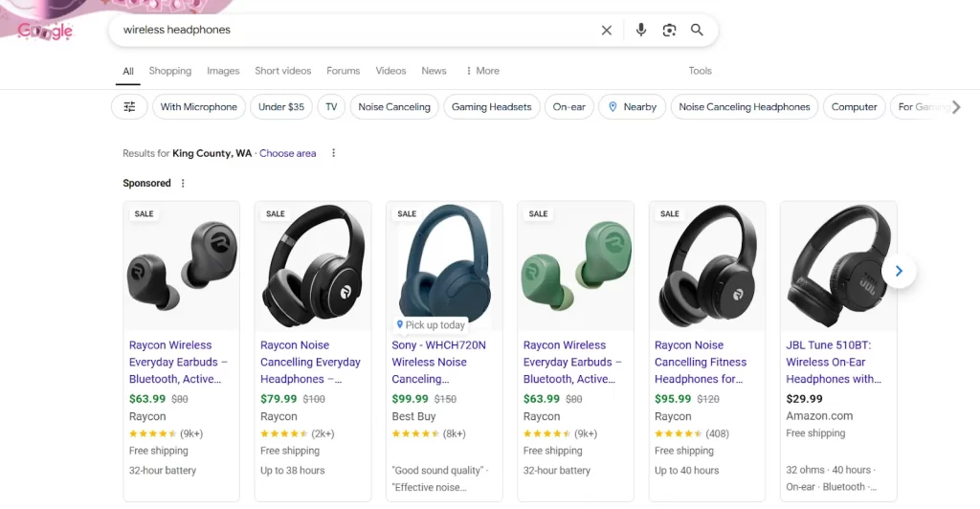
Task: Open JBL Tune 510BT Wireless On-Ear link
Action: (x=834, y=363)
